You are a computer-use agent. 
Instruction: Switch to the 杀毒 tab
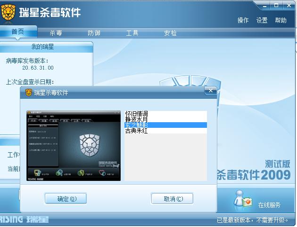[56, 33]
